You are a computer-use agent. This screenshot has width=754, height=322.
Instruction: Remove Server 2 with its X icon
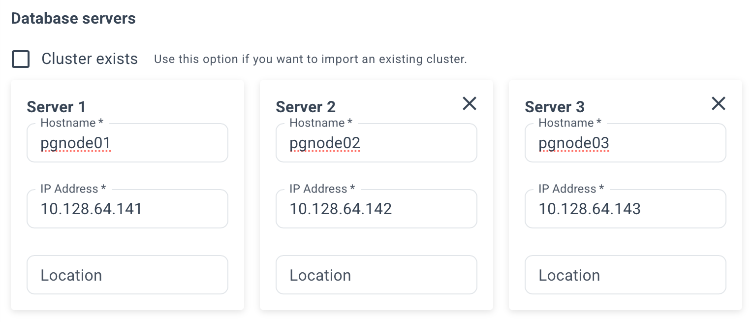[x=469, y=103]
